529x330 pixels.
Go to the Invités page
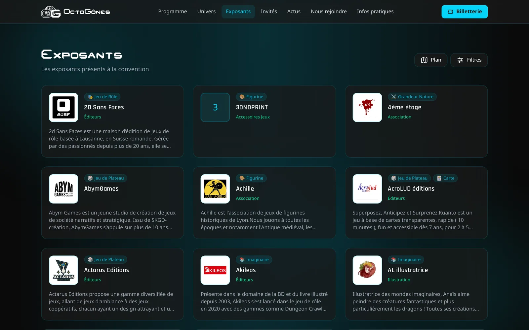point(269,12)
